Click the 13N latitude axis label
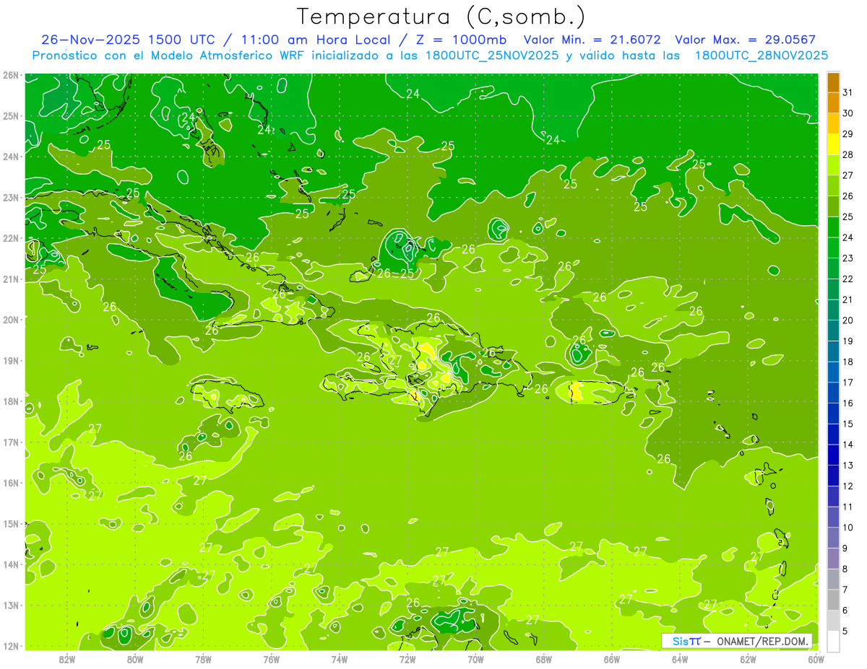The width and height of the screenshot is (867, 669). tap(10, 605)
